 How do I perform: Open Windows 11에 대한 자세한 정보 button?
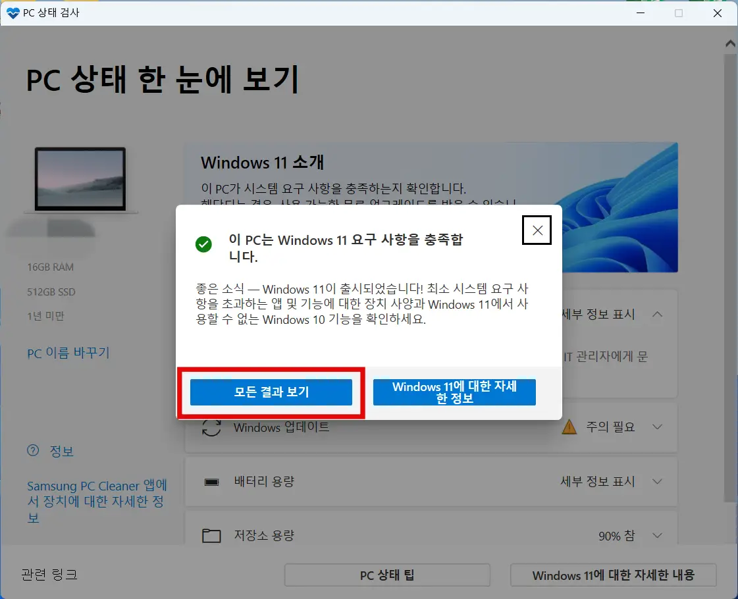tap(454, 392)
